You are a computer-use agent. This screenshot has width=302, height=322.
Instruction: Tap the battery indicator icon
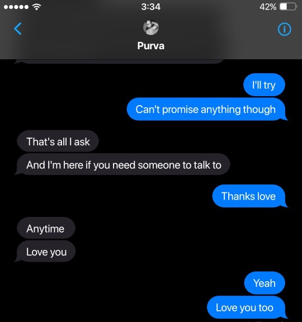[288, 7]
